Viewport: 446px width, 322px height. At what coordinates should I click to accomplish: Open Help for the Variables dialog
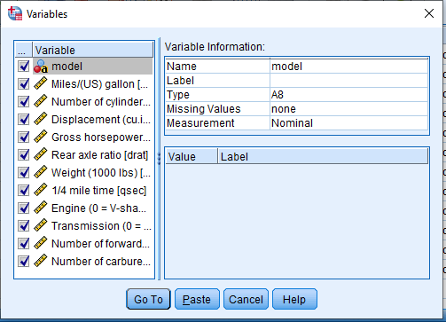point(294,299)
